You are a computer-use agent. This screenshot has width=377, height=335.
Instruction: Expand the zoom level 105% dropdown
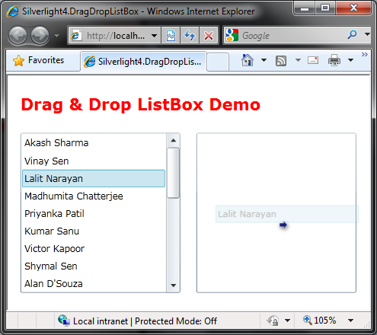350,321
